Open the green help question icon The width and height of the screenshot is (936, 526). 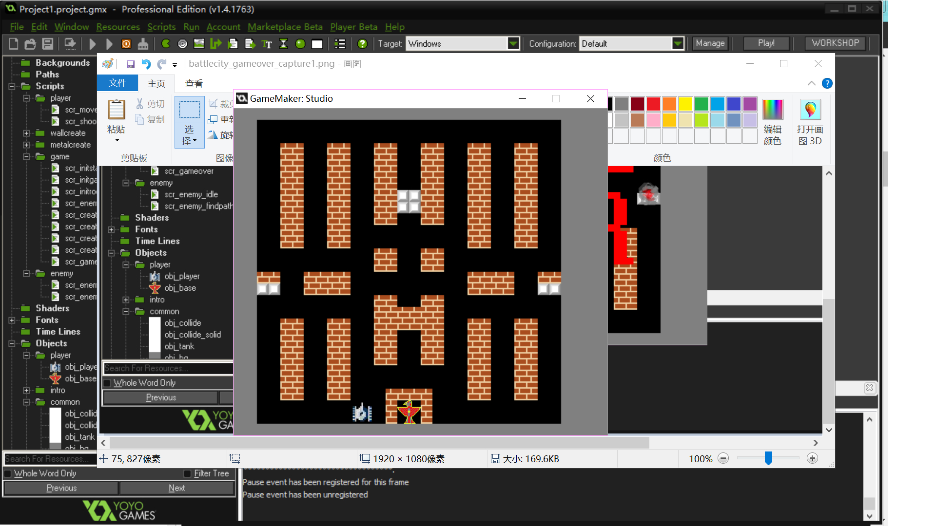point(362,44)
